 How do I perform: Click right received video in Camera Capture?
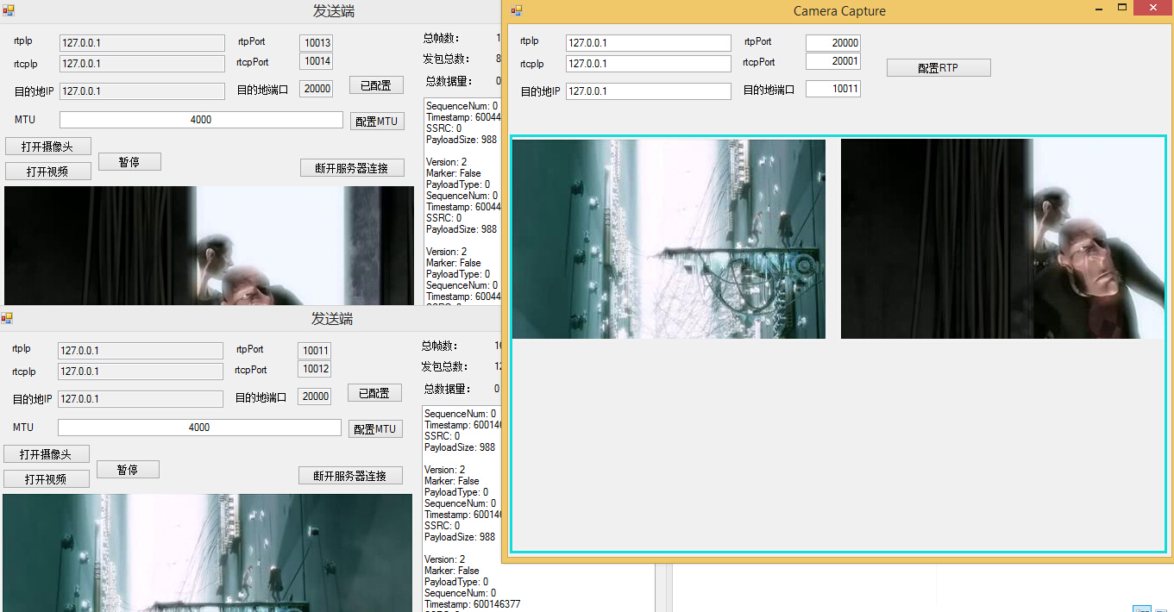tap(1002, 239)
